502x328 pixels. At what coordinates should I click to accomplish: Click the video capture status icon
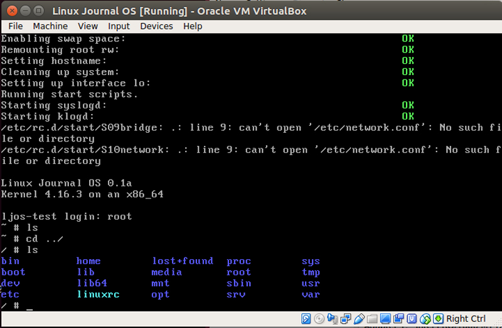pyautogui.click(x=398, y=319)
